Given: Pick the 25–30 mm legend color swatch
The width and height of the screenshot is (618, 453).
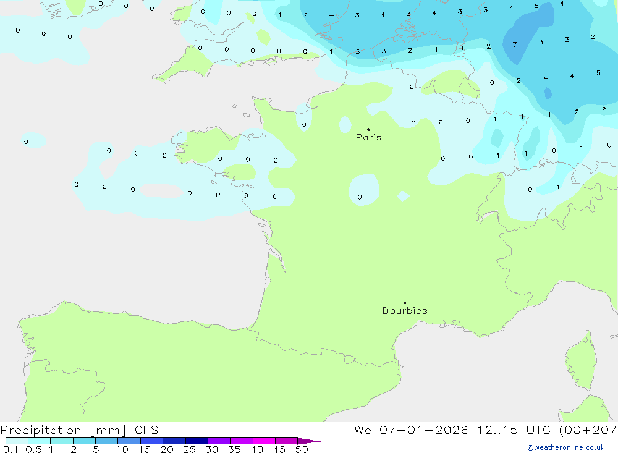Looking at the screenshot, I should pyautogui.click(x=197, y=441).
